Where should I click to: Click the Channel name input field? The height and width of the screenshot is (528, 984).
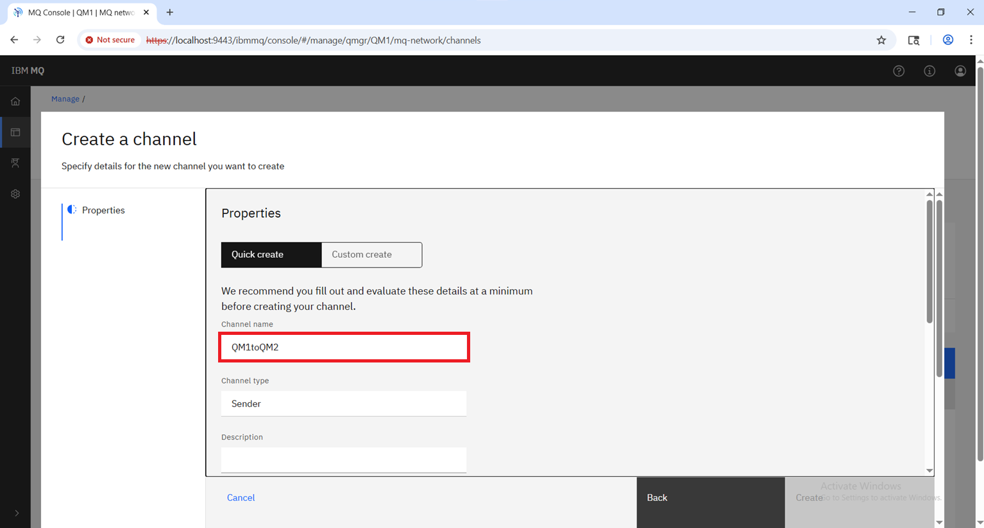tap(344, 347)
